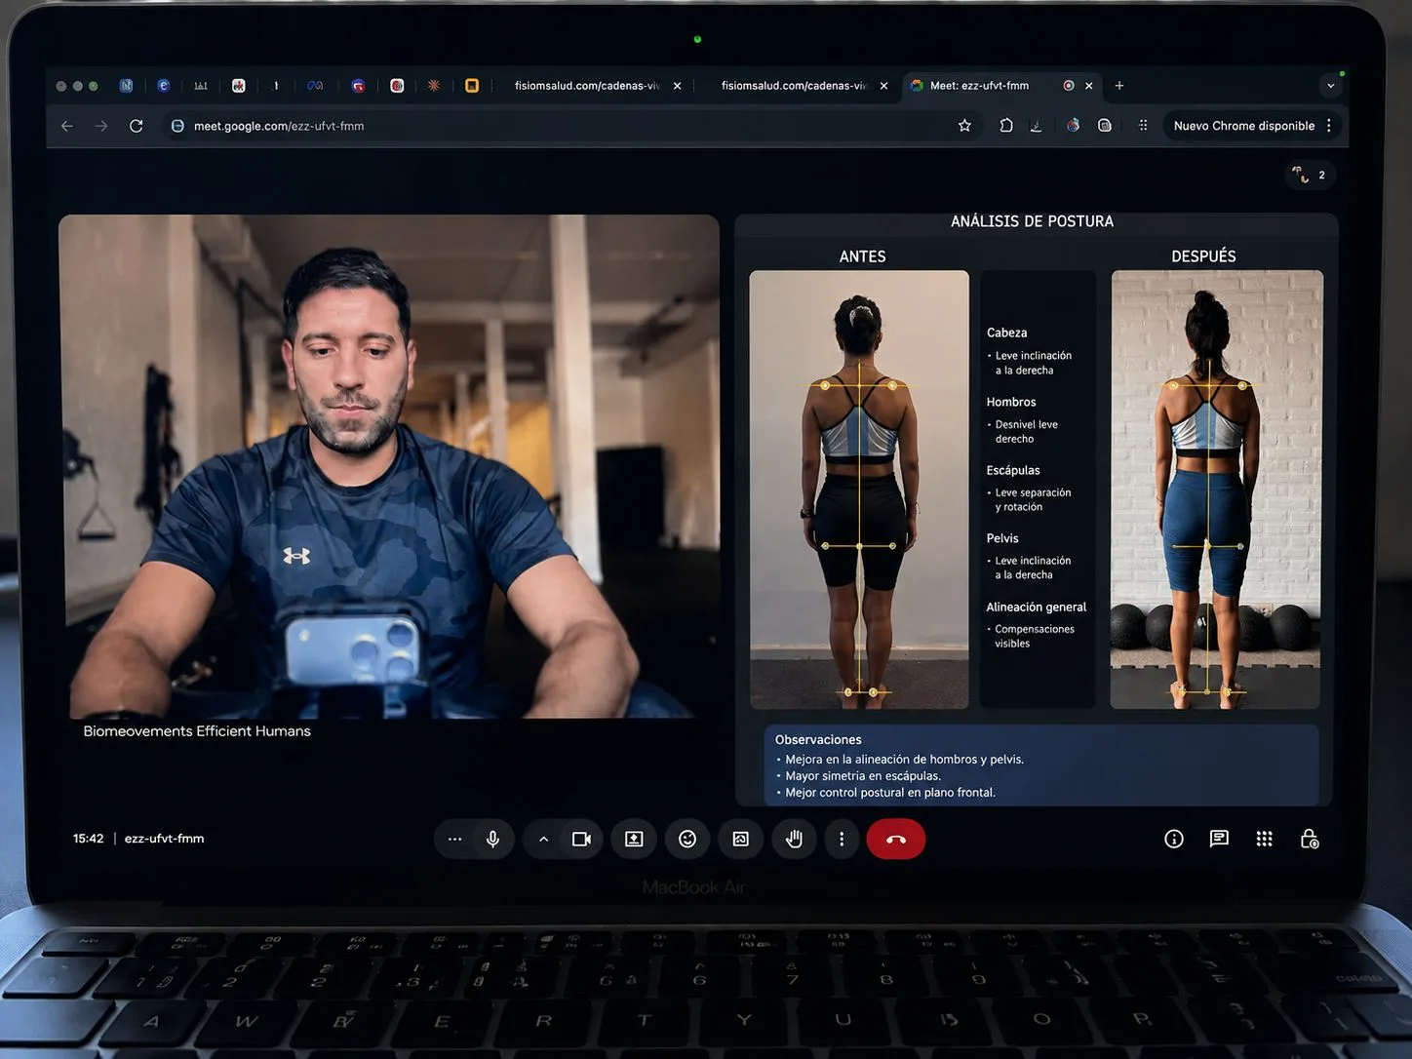Mute the microphone in Meet
1412x1059 pixels.
click(493, 839)
